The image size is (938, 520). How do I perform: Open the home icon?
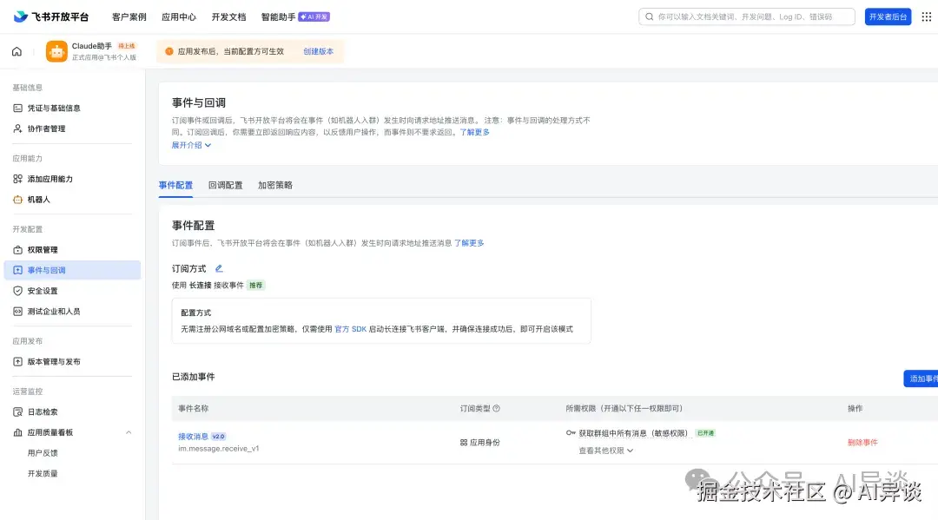[x=17, y=51]
